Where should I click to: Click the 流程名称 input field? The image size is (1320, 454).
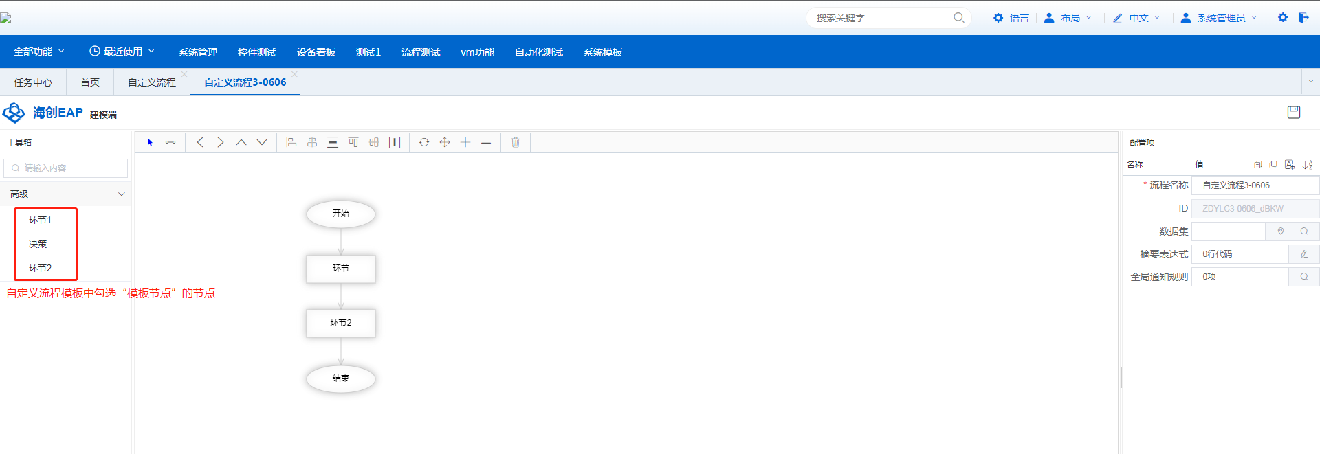(1255, 185)
